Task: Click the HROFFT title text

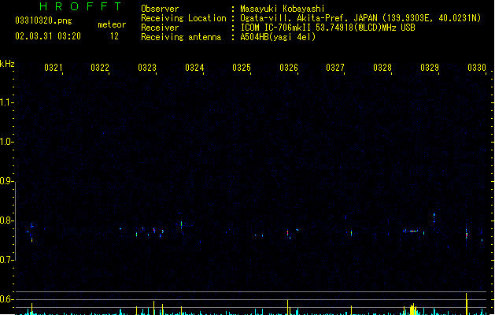Action: [x=80, y=6]
